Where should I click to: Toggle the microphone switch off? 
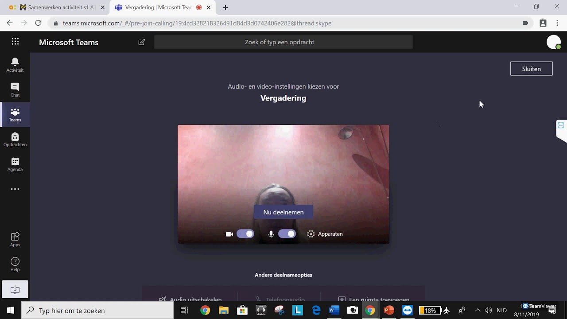point(287,234)
